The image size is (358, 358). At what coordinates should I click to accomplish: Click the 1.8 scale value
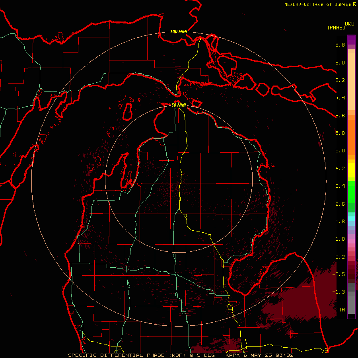pos(340,222)
